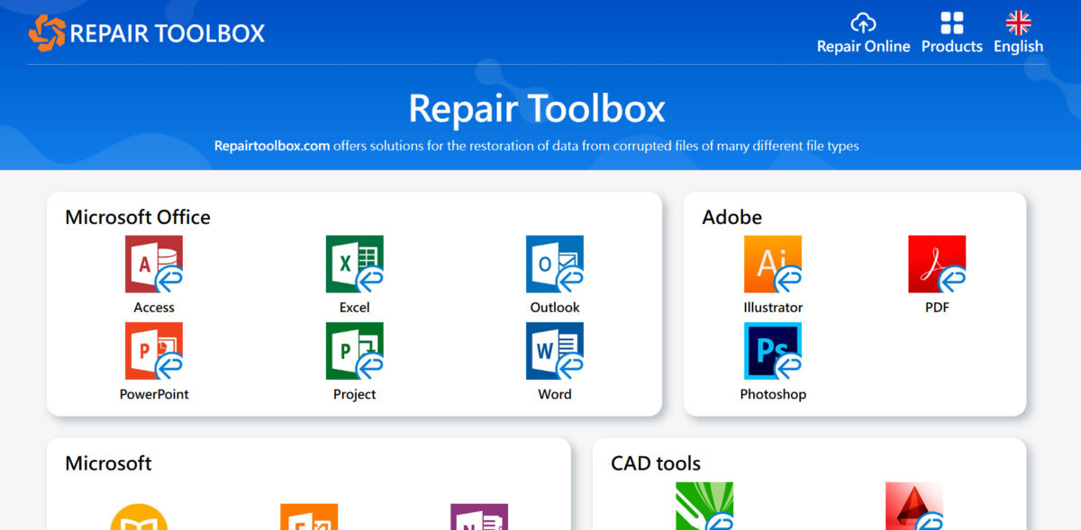
Task: Select the PowerPoint repair tool
Action: pos(153,353)
